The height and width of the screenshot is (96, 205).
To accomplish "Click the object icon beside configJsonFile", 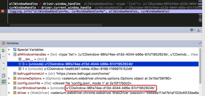I will point(15,83).
